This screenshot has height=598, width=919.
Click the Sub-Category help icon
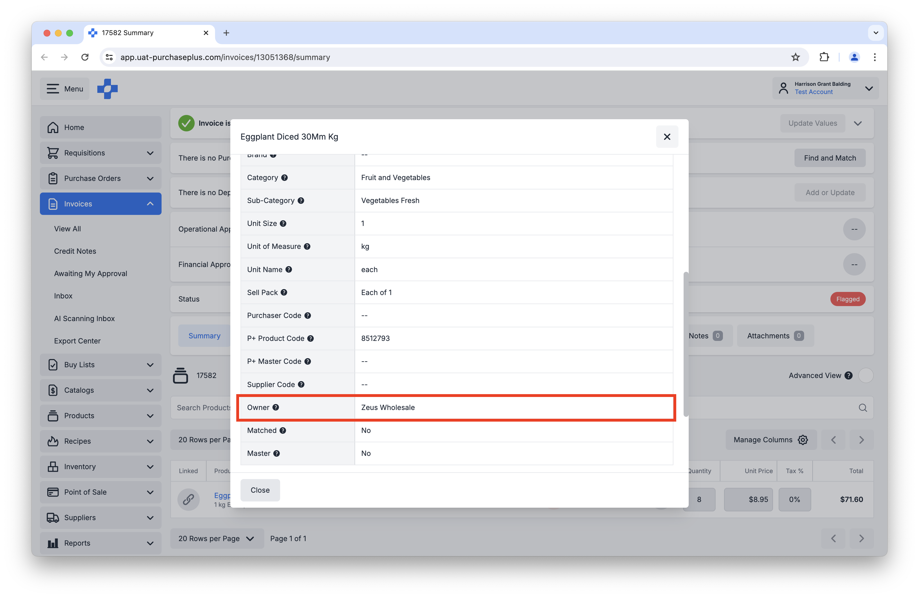(301, 200)
